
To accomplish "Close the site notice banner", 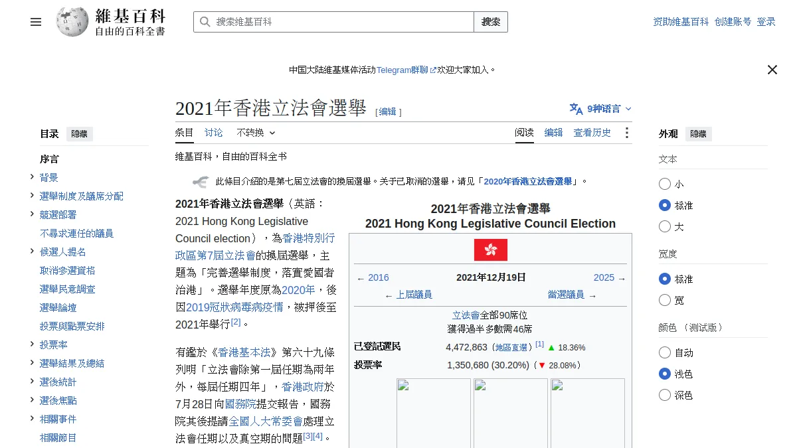I will pos(772,70).
